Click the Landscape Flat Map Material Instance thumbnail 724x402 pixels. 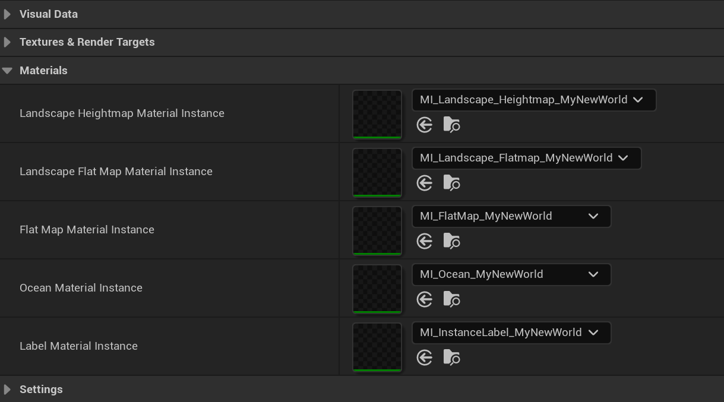pos(377,173)
